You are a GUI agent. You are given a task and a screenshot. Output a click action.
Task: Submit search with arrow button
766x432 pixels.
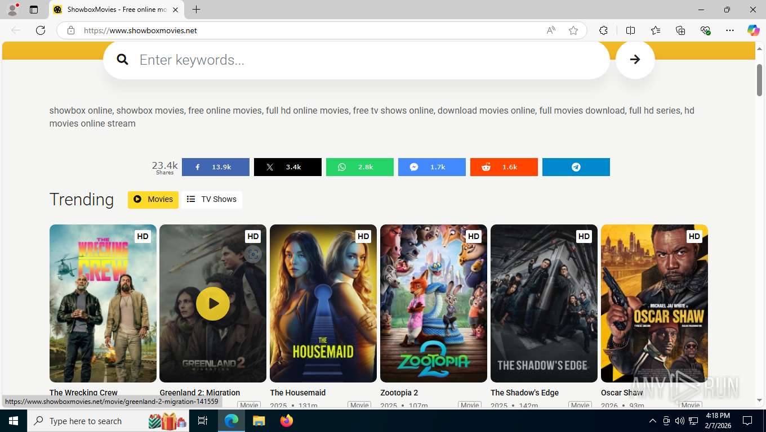click(635, 60)
